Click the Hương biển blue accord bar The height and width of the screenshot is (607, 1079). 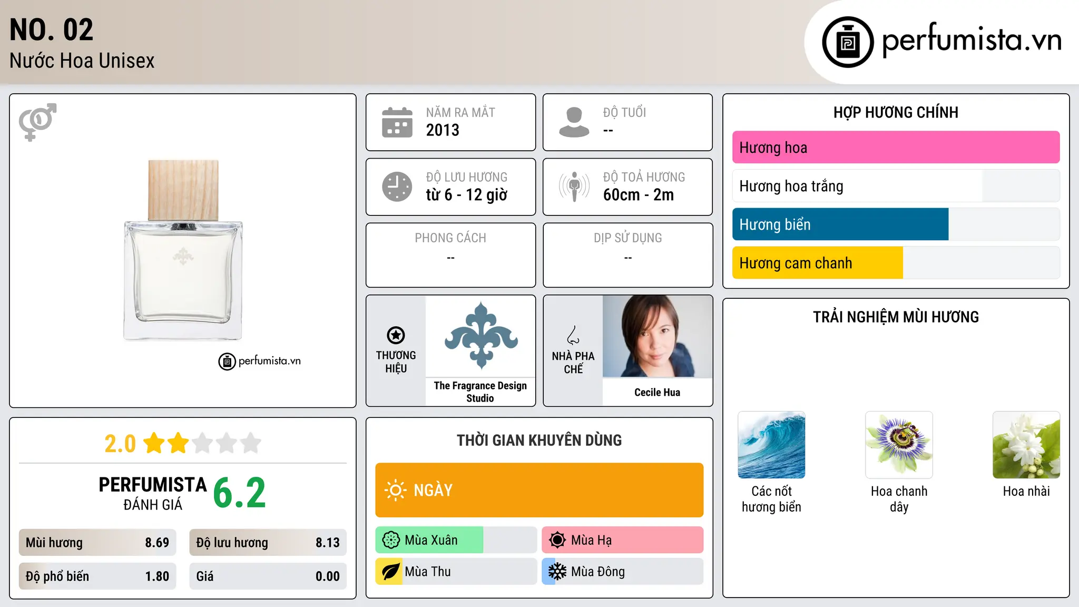click(896, 224)
